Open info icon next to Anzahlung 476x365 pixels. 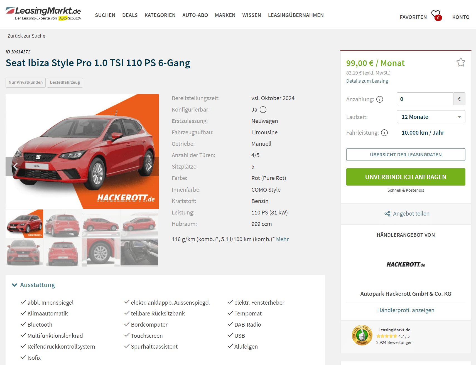coord(380,99)
